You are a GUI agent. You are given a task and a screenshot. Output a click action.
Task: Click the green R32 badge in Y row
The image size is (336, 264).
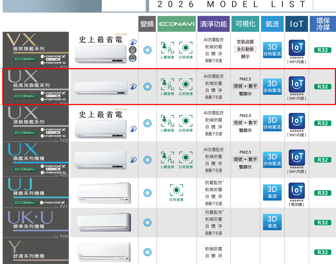(x=323, y=252)
